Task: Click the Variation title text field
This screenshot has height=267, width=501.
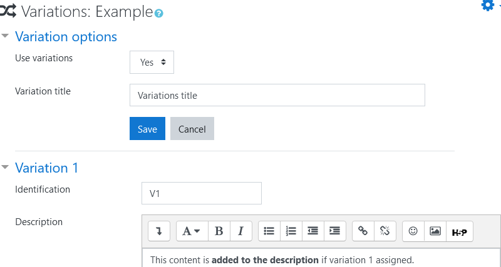Action: point(277,96)
